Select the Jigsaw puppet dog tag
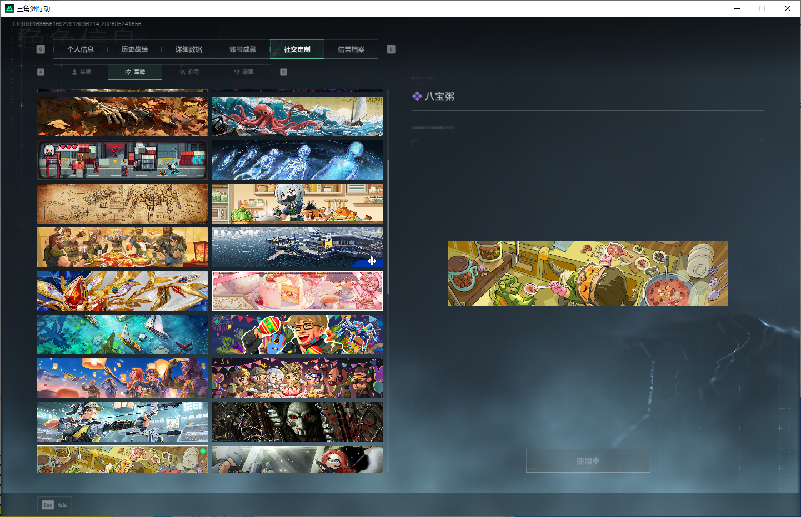Screen dimensions: 801x517 click(x=297, y=422)
